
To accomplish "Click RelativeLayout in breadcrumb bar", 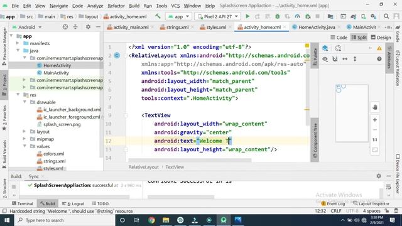I will coord(143,167).
